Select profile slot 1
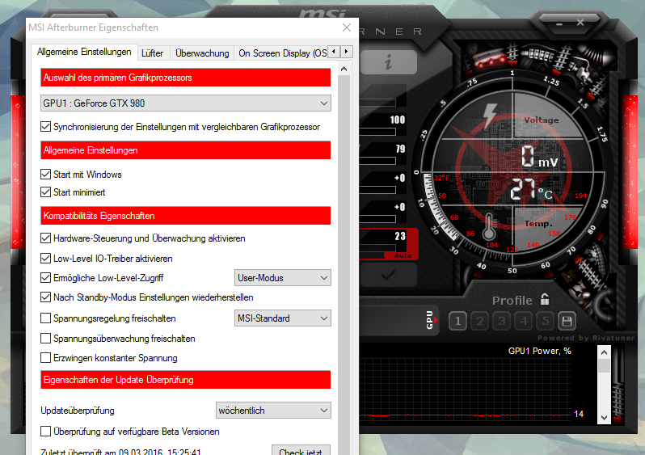645x455 pixels. 457,322
